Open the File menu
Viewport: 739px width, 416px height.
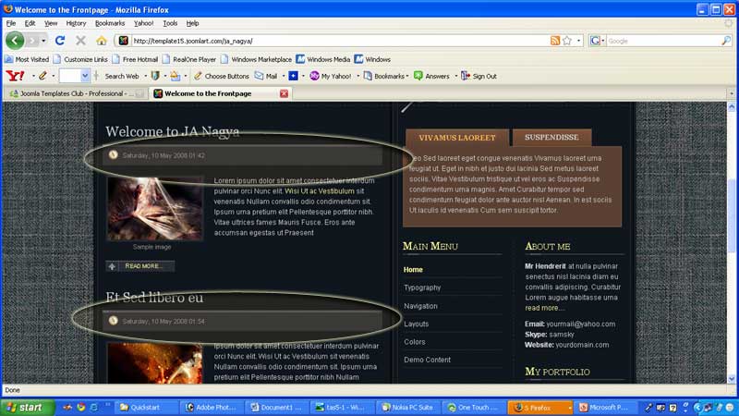click(11, 23)
